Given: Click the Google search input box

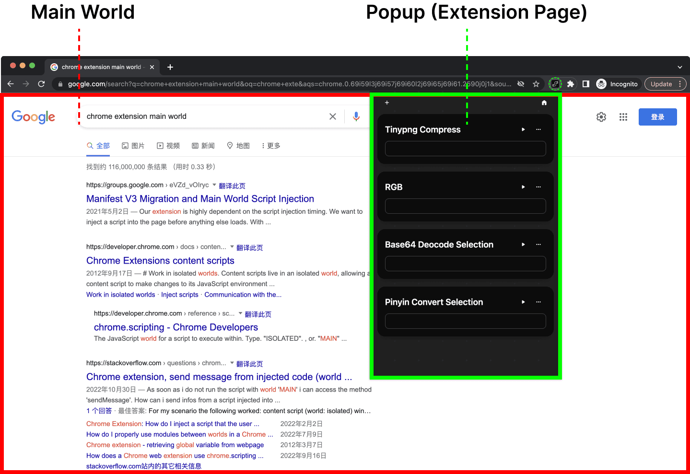Looking at the screenshot, I should coord(204,116).
